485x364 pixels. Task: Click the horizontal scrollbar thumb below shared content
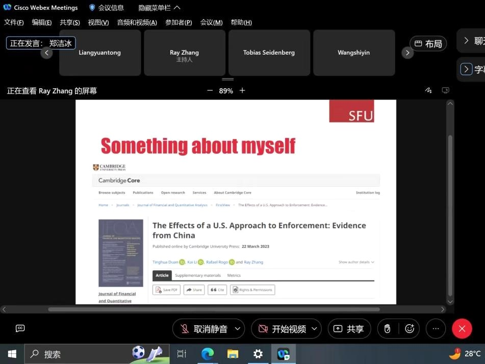(214, 309)
